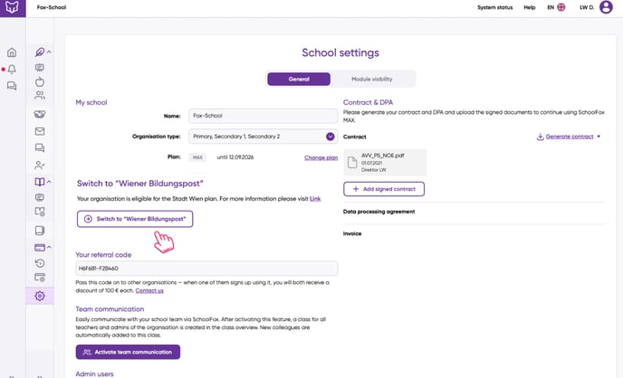Click Switch to "Wiener Bildungspost" button

tap(135, 219)
